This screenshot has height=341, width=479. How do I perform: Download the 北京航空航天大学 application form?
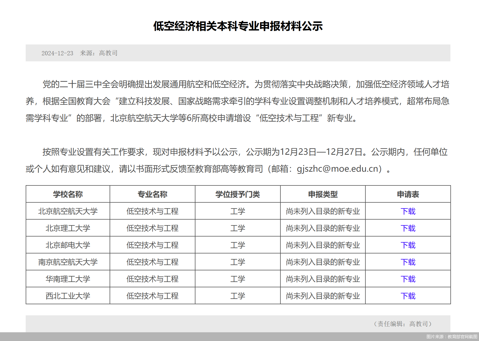click(408, 211)
